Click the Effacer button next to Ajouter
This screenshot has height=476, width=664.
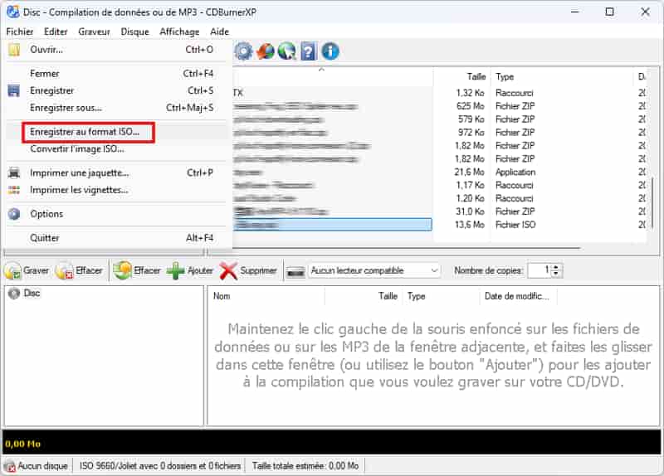[x=137, y=270]
